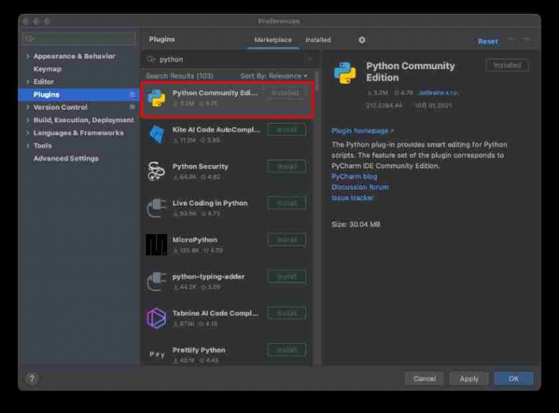Open the Issue tracker link
The width and height of the screenshot is (559, 413).
[352, 198]
